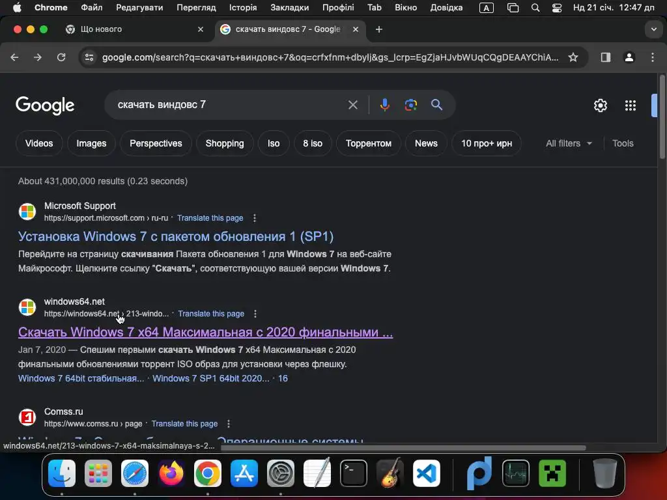Image resolution: width=667 pixels, height=500 pixels.
Task: Translate the Comss.ru result page
Action: tap(184, 424)
